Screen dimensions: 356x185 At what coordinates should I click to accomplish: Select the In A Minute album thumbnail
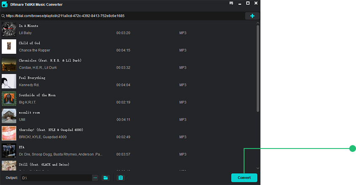[x=9, y=29]
